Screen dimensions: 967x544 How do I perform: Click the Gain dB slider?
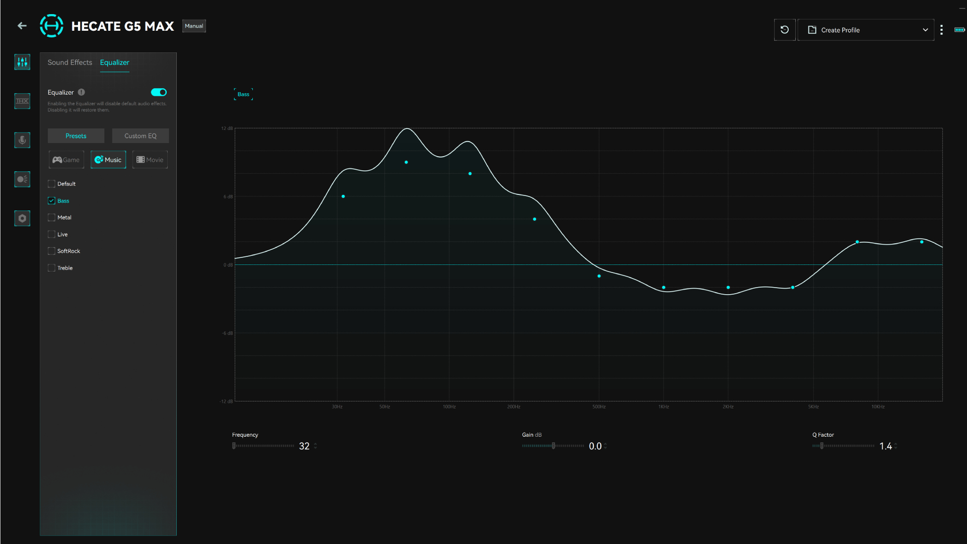click(553, 446)
